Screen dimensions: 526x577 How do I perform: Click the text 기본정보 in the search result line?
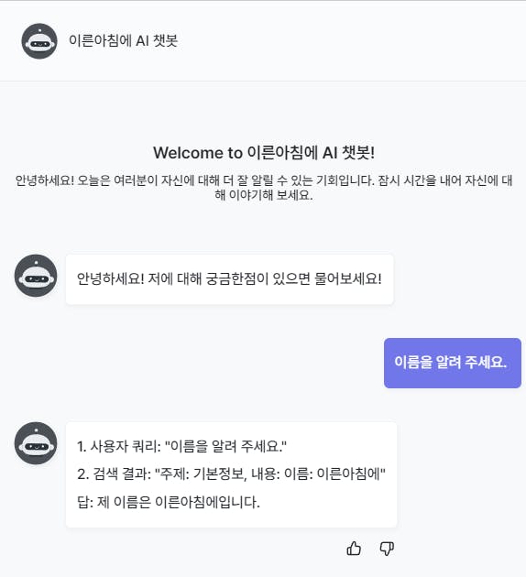pos(220,474)
